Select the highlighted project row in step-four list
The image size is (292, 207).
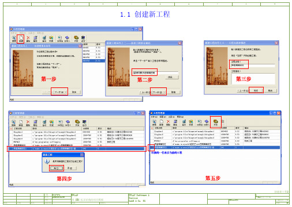[77, 148]
